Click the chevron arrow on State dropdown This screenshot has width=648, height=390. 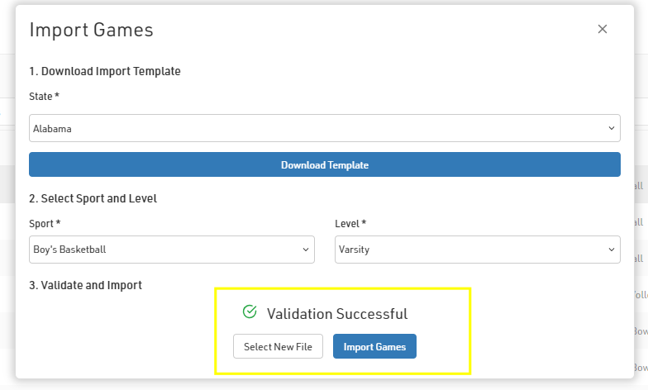(x=612, y=128)
